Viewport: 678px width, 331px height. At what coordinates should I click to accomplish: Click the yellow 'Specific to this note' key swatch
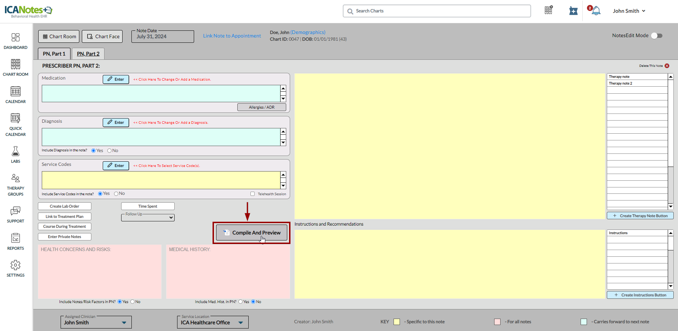(x=397, y=322)
